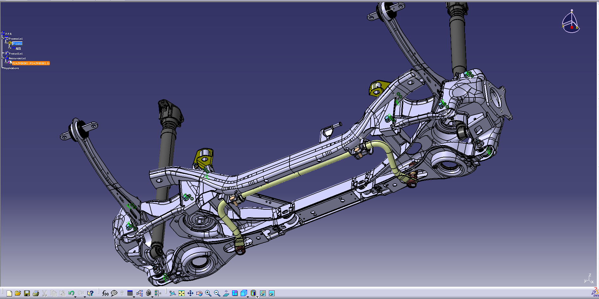Click the Rotate view icon
The width and height of the screenshot is (599, 299).
tap(199, 293)
